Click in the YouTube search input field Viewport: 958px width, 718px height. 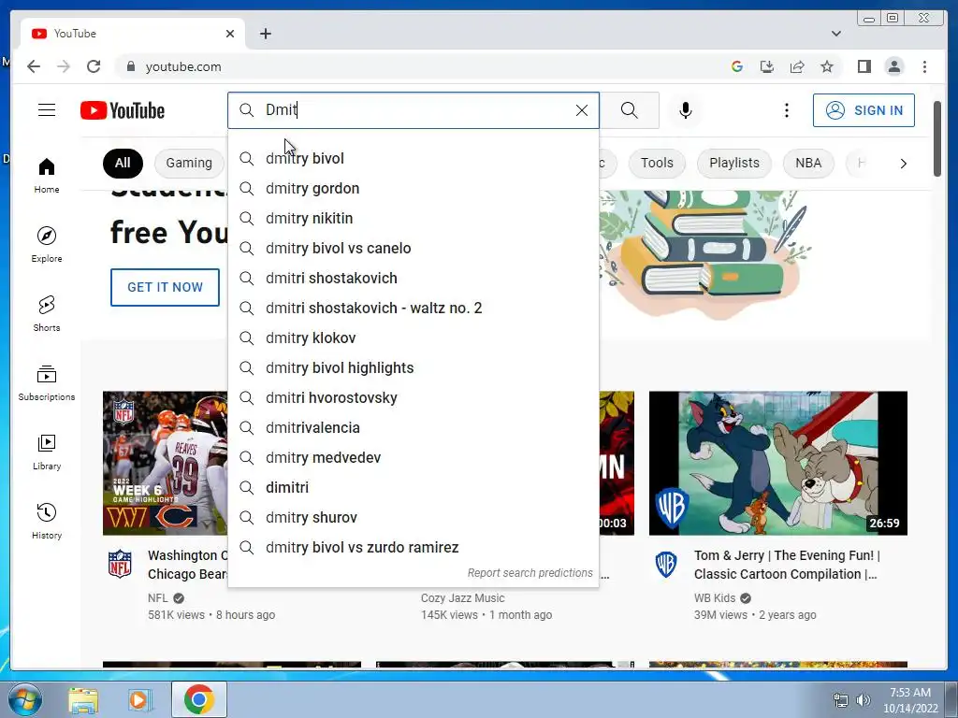click(x=415, y=110)
